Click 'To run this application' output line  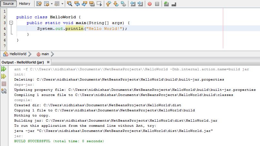pos(85,126)
